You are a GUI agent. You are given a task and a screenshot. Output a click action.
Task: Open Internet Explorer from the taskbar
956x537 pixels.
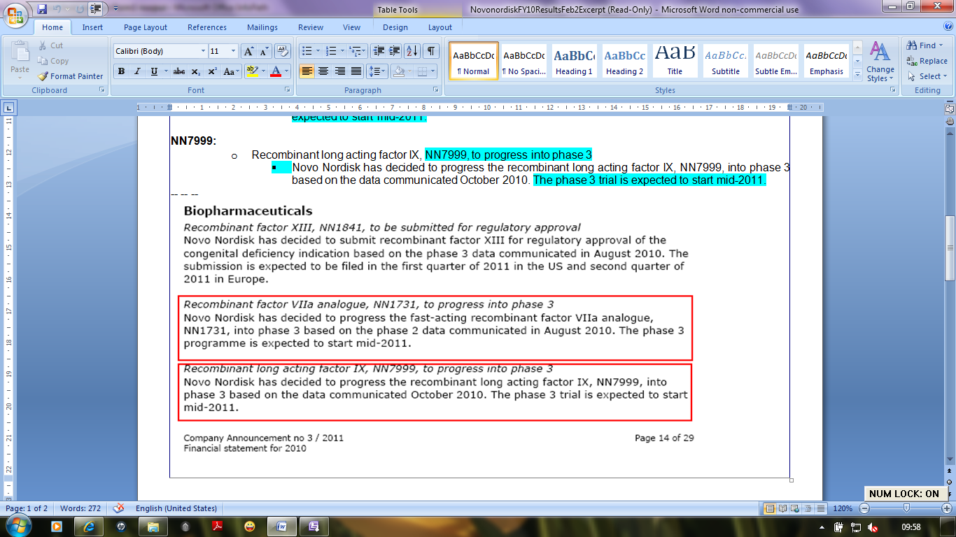[88, 526]
